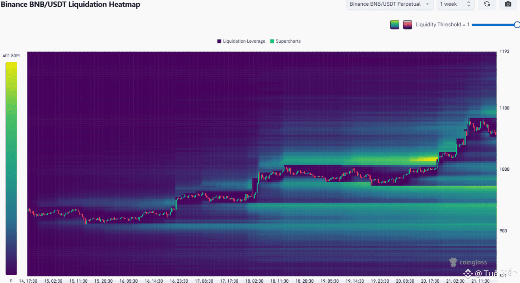Select the green-yellow color scheme swatch
The width and height of the screenshot is (520, 283).
395,25
